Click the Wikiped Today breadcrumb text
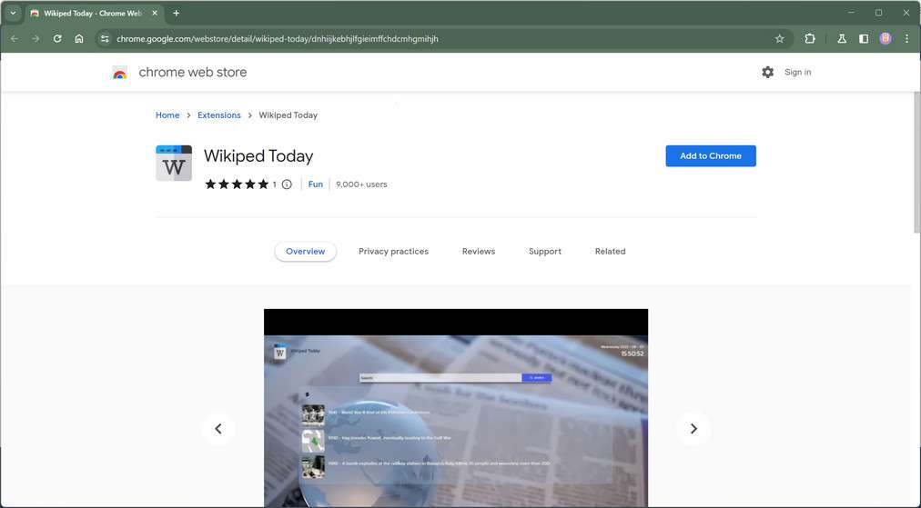This screenshot has height=508, width=921. [288, 115]
